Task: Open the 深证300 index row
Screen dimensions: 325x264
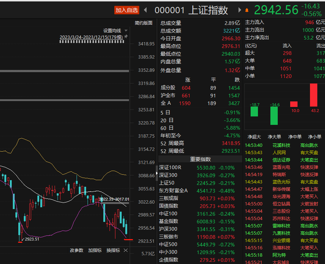Action: tap(200, 175)
